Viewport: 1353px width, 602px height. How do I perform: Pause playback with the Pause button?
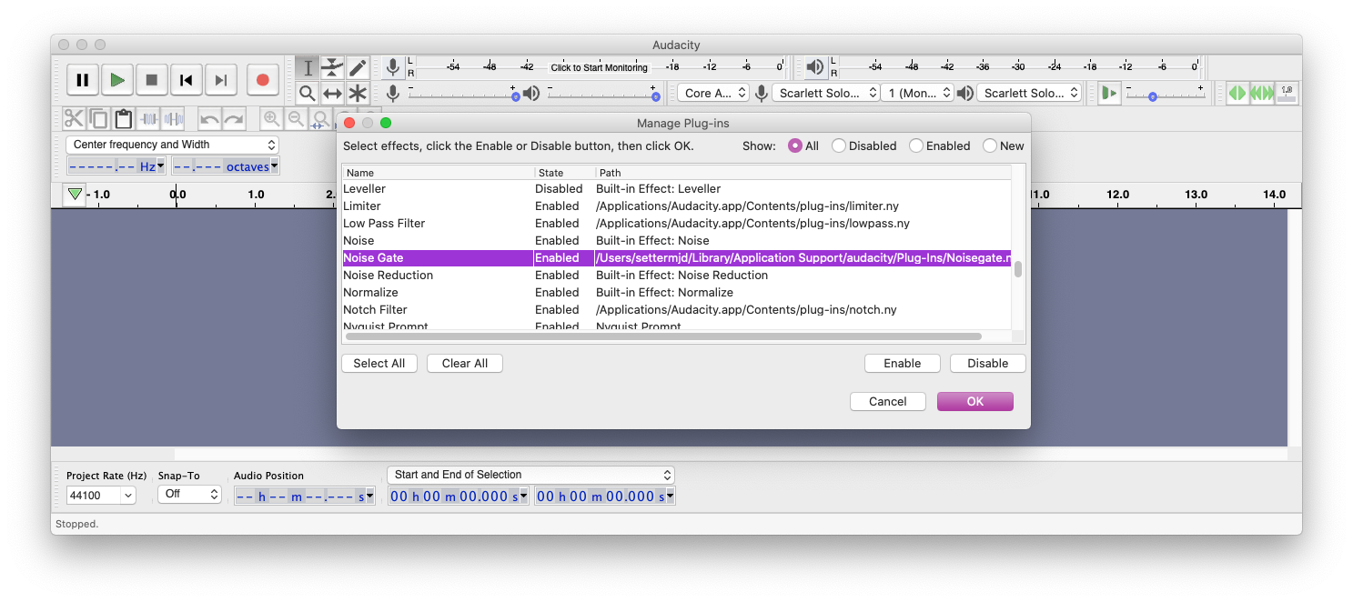82,80
